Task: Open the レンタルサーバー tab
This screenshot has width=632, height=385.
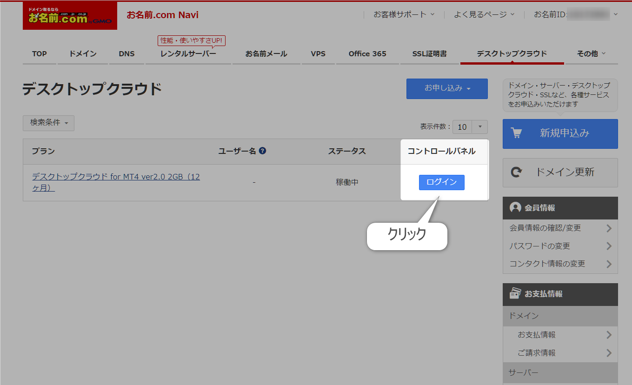Action: point(188,54)
